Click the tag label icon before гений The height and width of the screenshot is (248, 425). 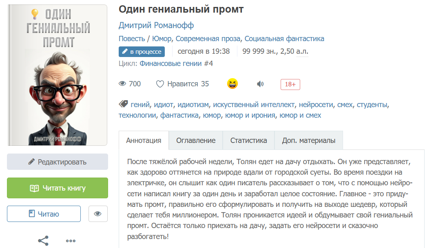click(123, 104)
